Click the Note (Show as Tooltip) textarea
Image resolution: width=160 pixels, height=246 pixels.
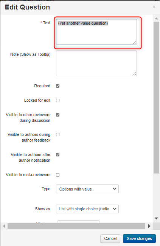click(x=96, y=63)
